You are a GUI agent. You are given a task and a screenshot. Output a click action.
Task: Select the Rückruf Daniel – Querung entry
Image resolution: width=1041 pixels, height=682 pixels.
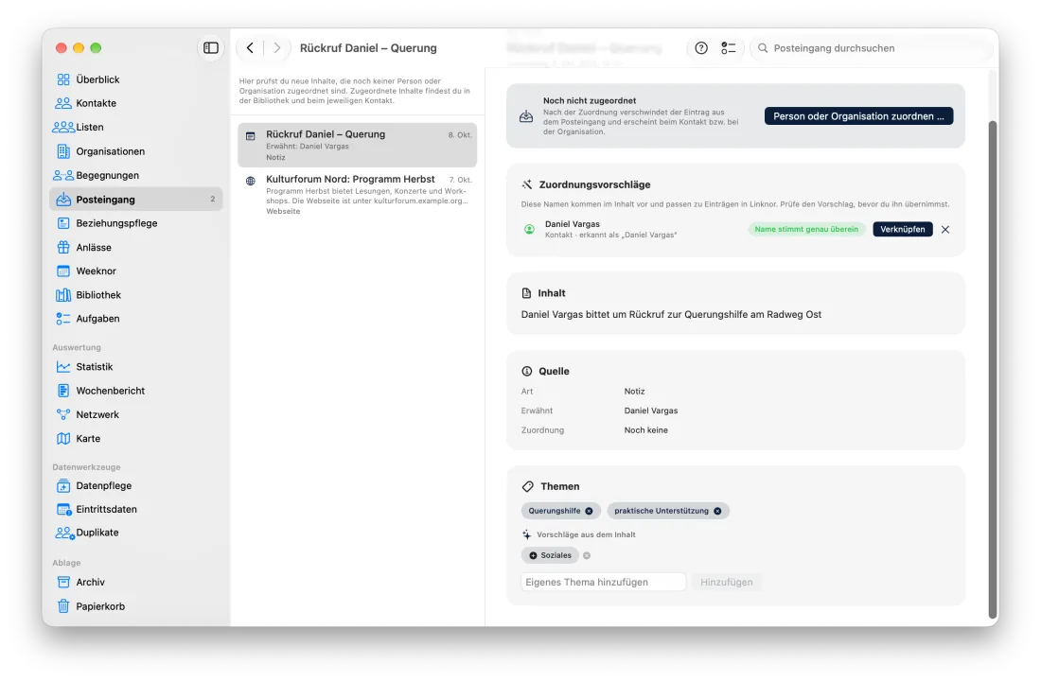[x=357, y=145]
